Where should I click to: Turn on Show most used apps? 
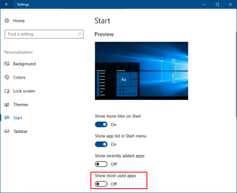pos(101,184)
